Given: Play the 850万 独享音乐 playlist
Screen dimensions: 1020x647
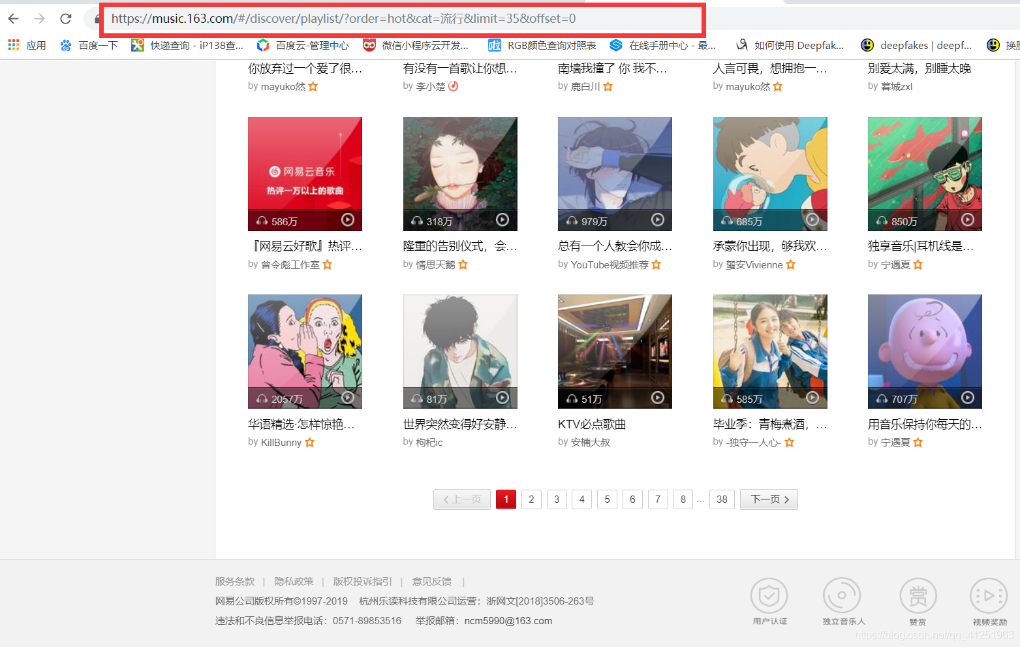Looking at the screenshot, I should [968, 220].
